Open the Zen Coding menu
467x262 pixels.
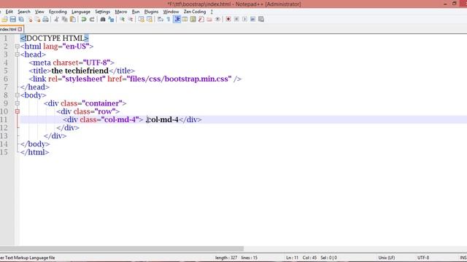coord(195,12)
